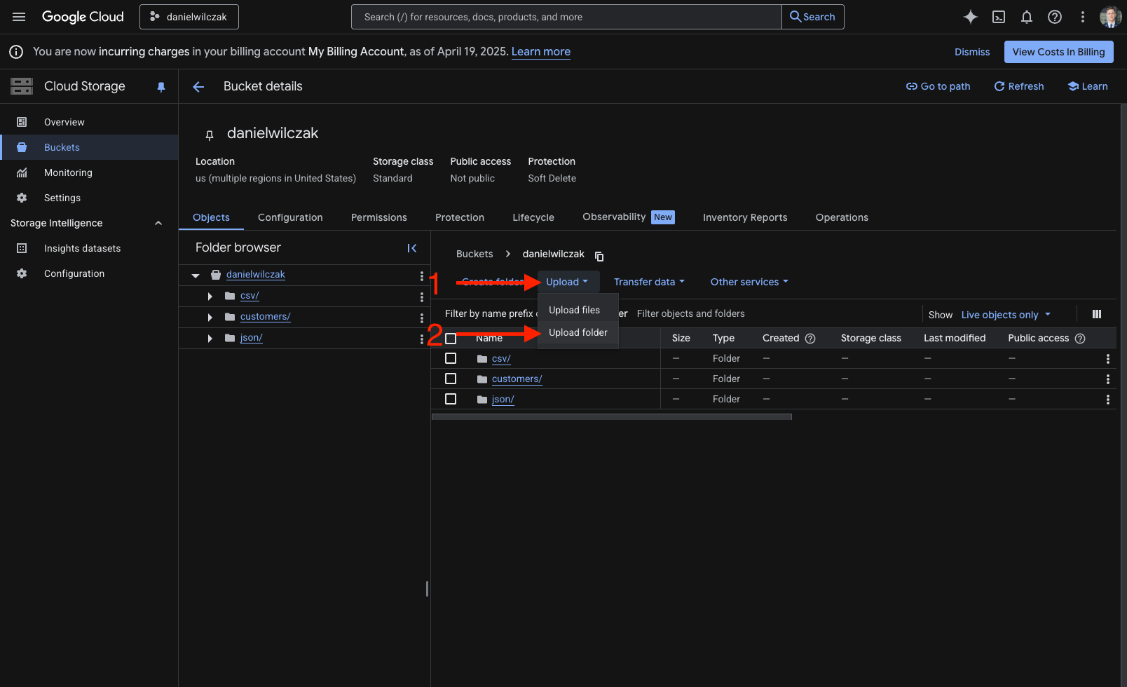Open the top bar more options icon

click(x=1083, y=17)
